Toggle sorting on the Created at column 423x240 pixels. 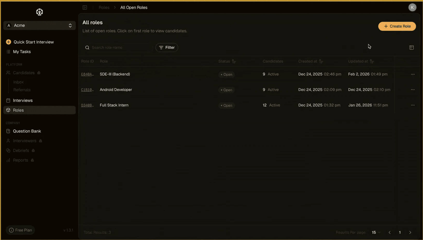coord(321,61)
